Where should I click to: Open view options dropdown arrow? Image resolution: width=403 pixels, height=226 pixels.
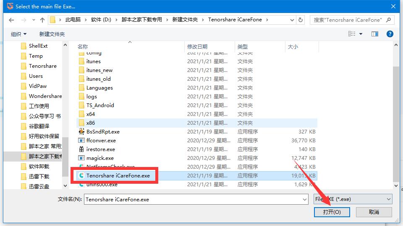coord(361,34)
